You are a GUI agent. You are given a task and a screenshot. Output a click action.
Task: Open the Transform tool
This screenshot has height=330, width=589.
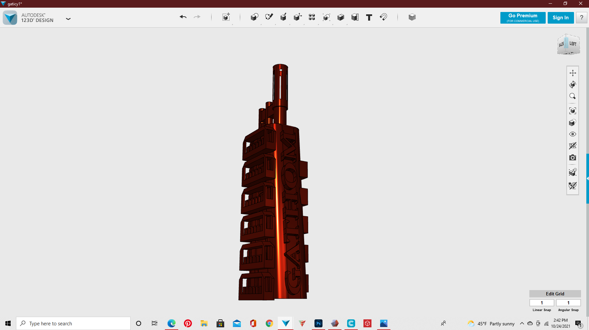click(x=226, y=17)
